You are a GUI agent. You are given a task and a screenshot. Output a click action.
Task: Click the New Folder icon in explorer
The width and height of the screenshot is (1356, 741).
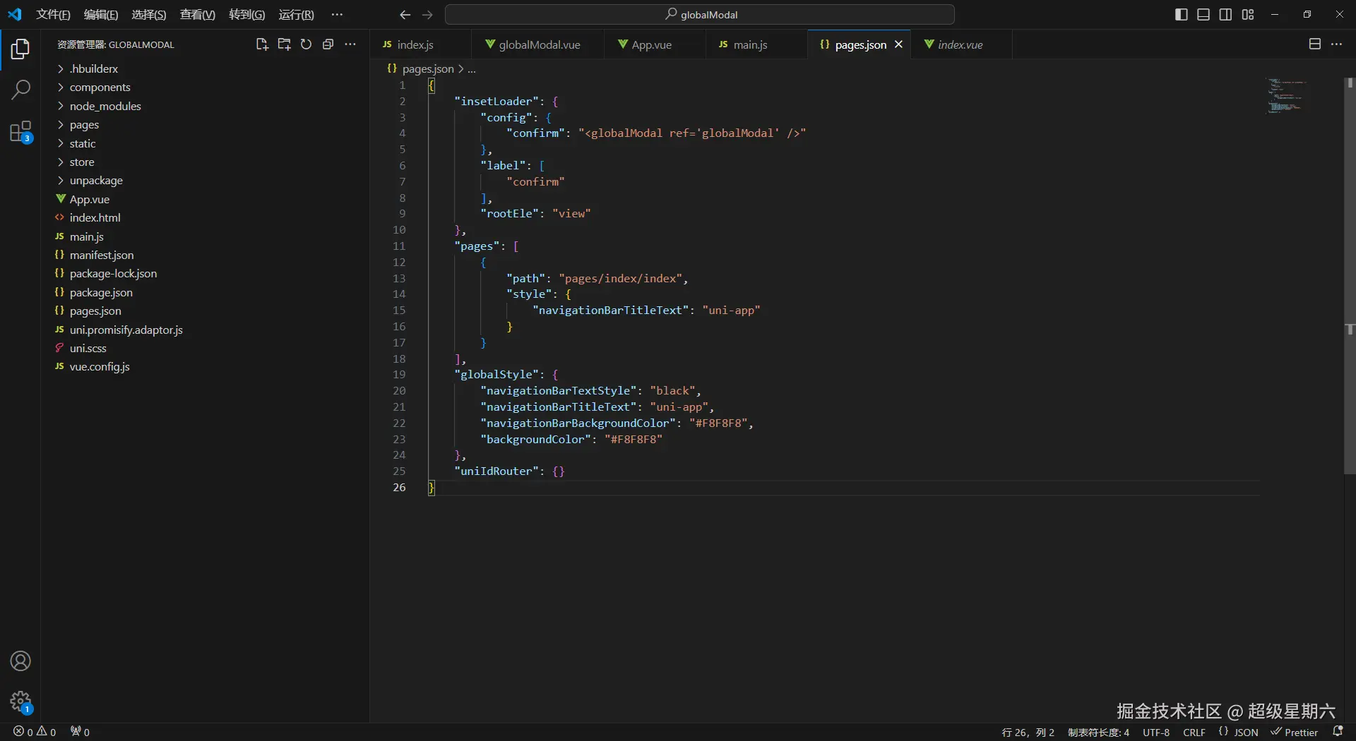(284, 44)
